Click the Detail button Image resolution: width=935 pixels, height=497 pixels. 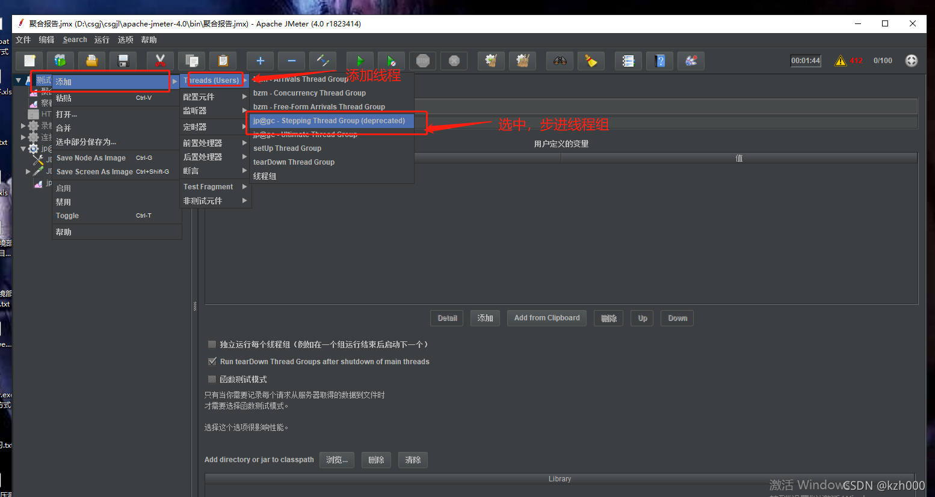click(x=447, y=318)
